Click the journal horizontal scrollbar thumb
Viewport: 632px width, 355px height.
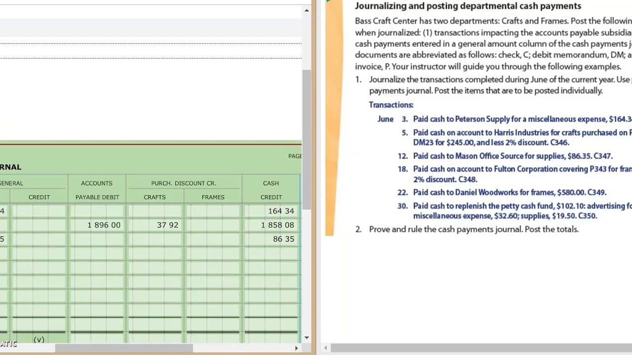coord(123,348)
